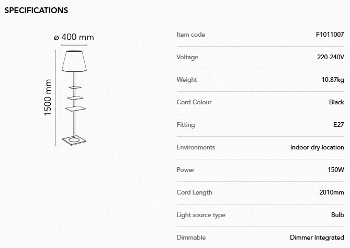
Task: Click the Light source type label
Action: (201, 215)
